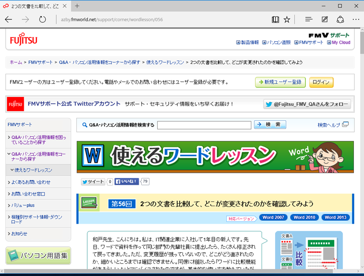Click the Make a Web Note icon
364x276 pixels.
point(325,19)
